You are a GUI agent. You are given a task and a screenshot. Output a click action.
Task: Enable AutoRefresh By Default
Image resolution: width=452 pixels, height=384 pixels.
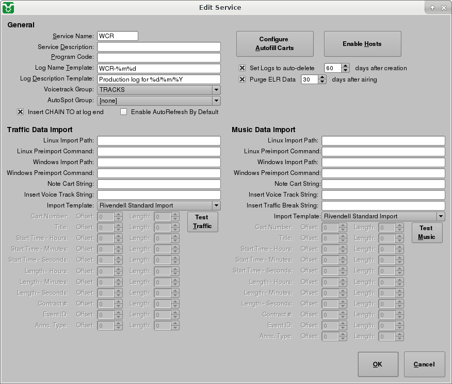(x=123, y=111)
